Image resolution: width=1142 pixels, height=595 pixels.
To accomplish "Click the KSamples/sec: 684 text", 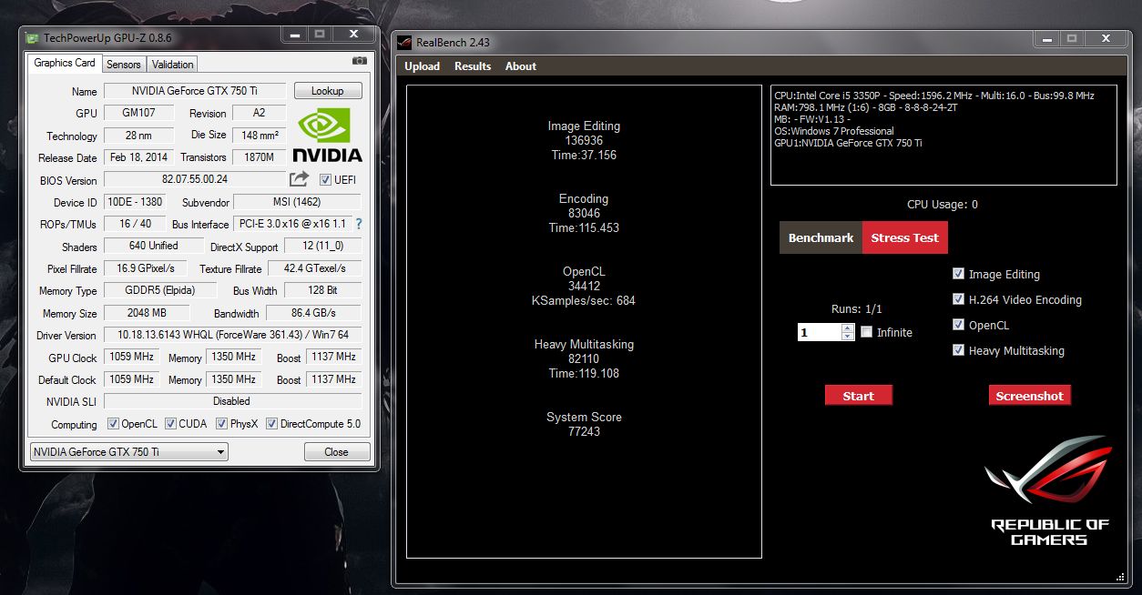I will pos(584,301).
